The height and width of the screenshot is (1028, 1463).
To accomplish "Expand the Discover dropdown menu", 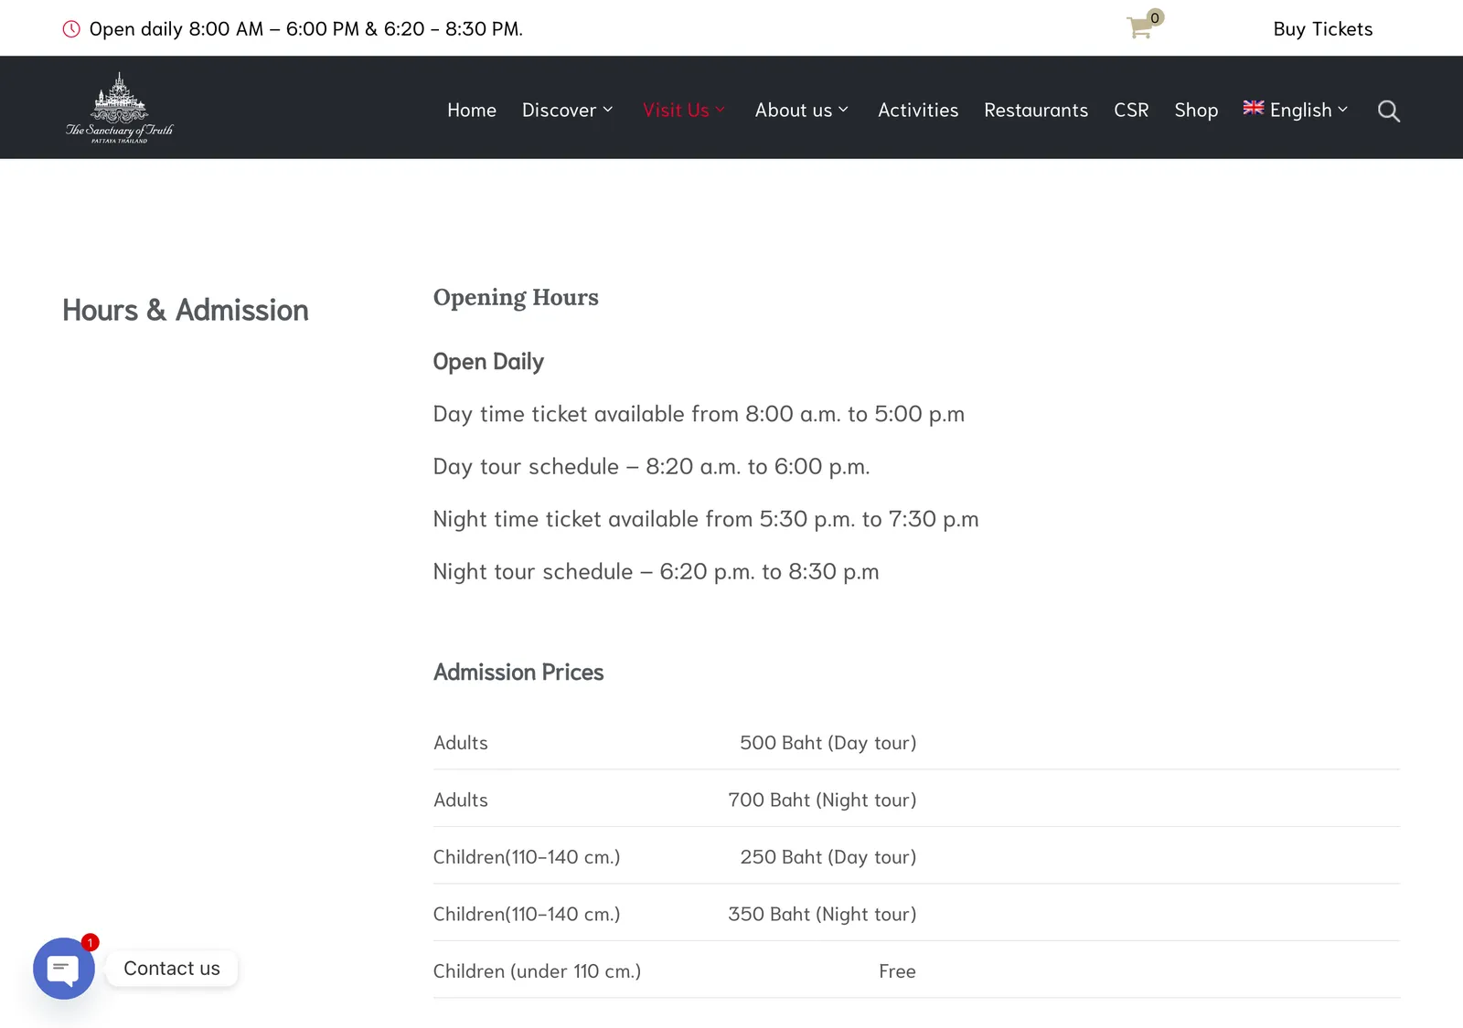I will pyautogui.click(x=567, y=110).
